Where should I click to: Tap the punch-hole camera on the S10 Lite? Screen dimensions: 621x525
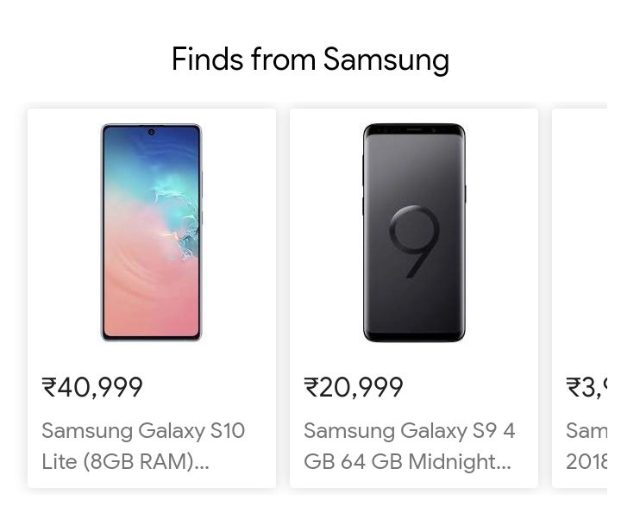(x=151, y=132)
